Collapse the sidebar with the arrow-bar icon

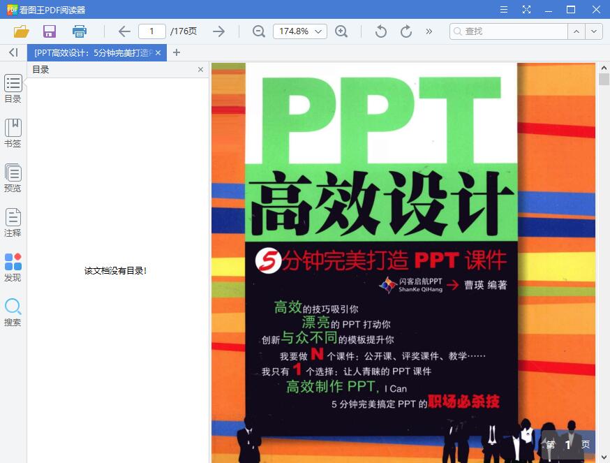[x=13, y=52]
